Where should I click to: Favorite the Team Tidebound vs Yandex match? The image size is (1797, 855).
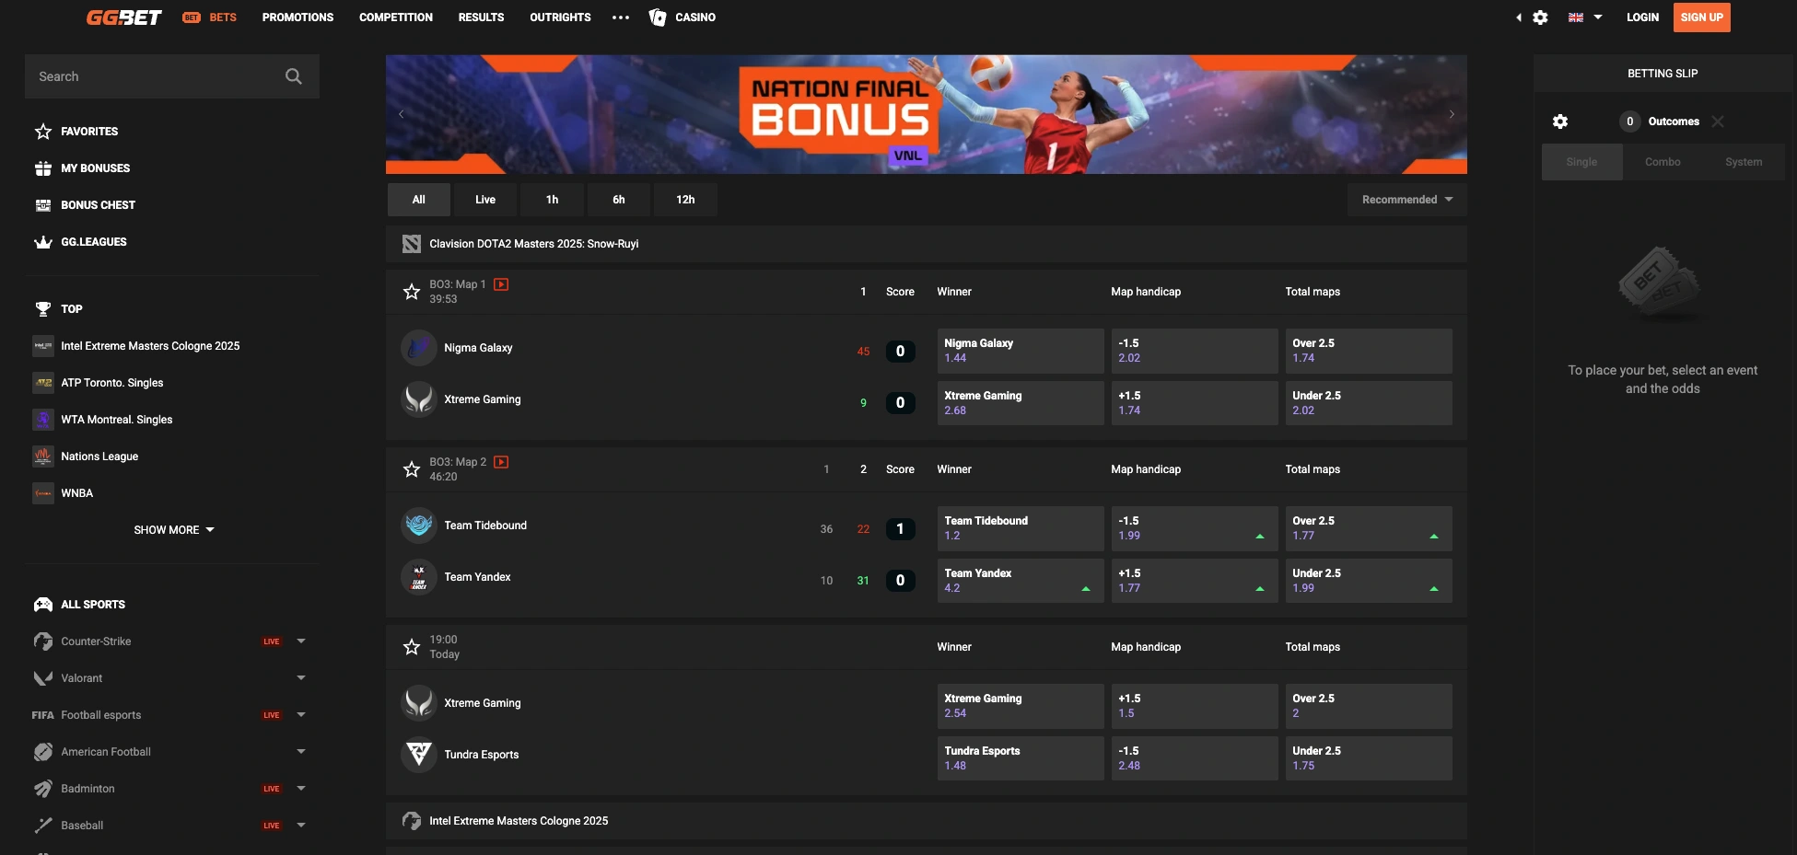click(412, 469)
